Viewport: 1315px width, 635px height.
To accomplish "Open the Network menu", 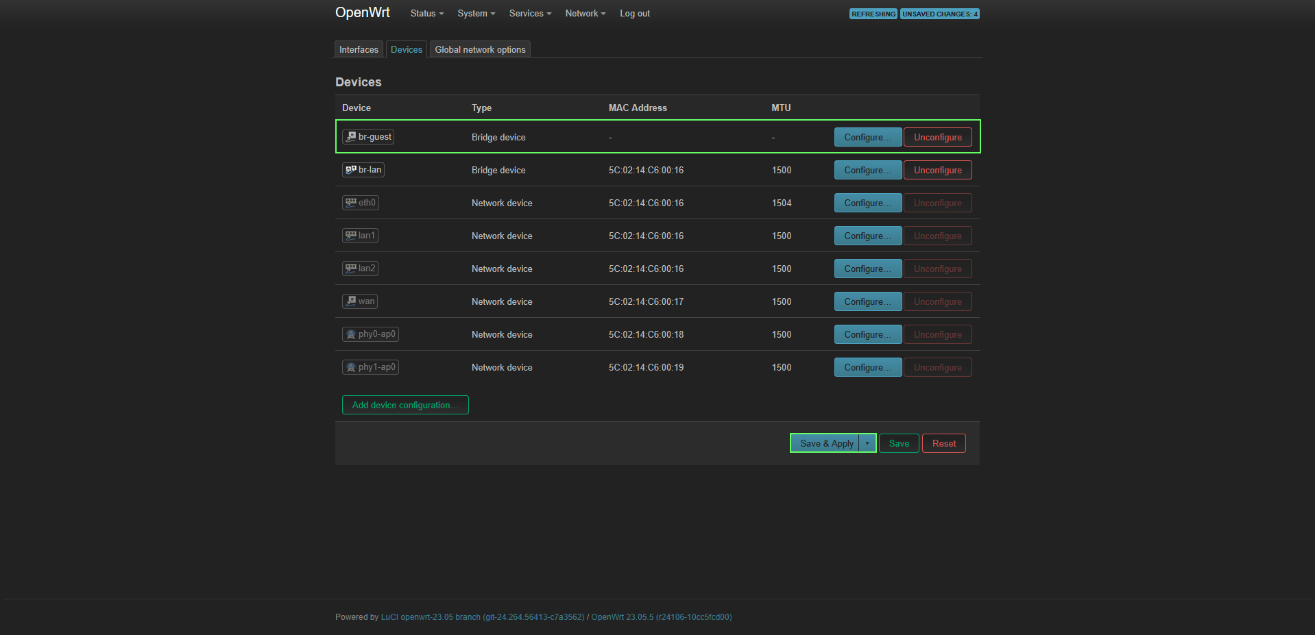I will 586,14.
